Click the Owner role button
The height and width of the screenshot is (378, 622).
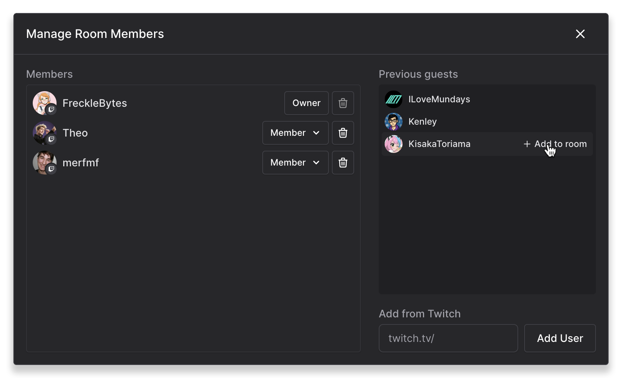pyautogui.click(x=306, y=103)
